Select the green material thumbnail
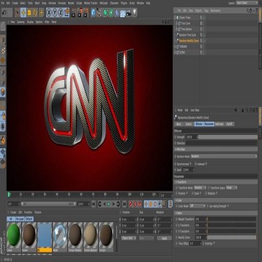 click(x=14, y=235)
